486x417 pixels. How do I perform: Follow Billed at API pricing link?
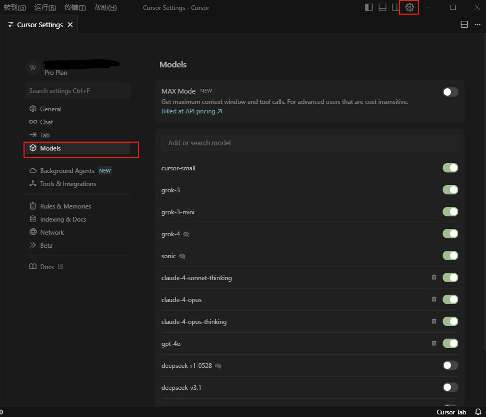coord(192,111)
